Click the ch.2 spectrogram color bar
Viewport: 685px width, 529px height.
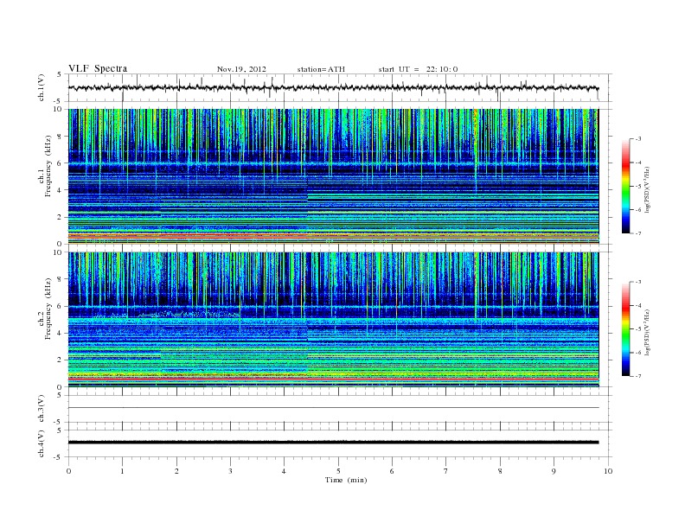tap(625, 328)
